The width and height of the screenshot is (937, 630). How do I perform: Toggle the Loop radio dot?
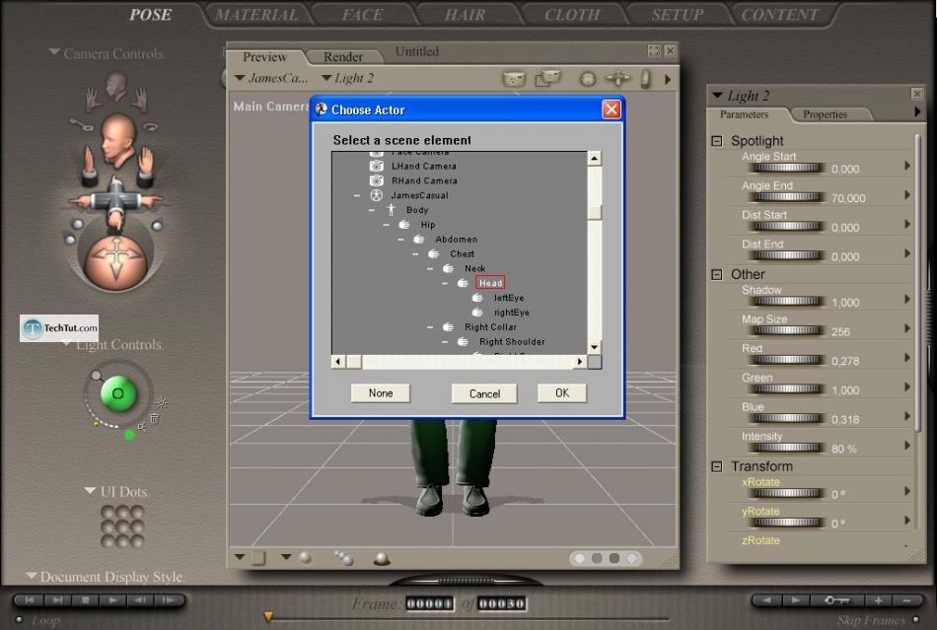(x=19, y=620)
